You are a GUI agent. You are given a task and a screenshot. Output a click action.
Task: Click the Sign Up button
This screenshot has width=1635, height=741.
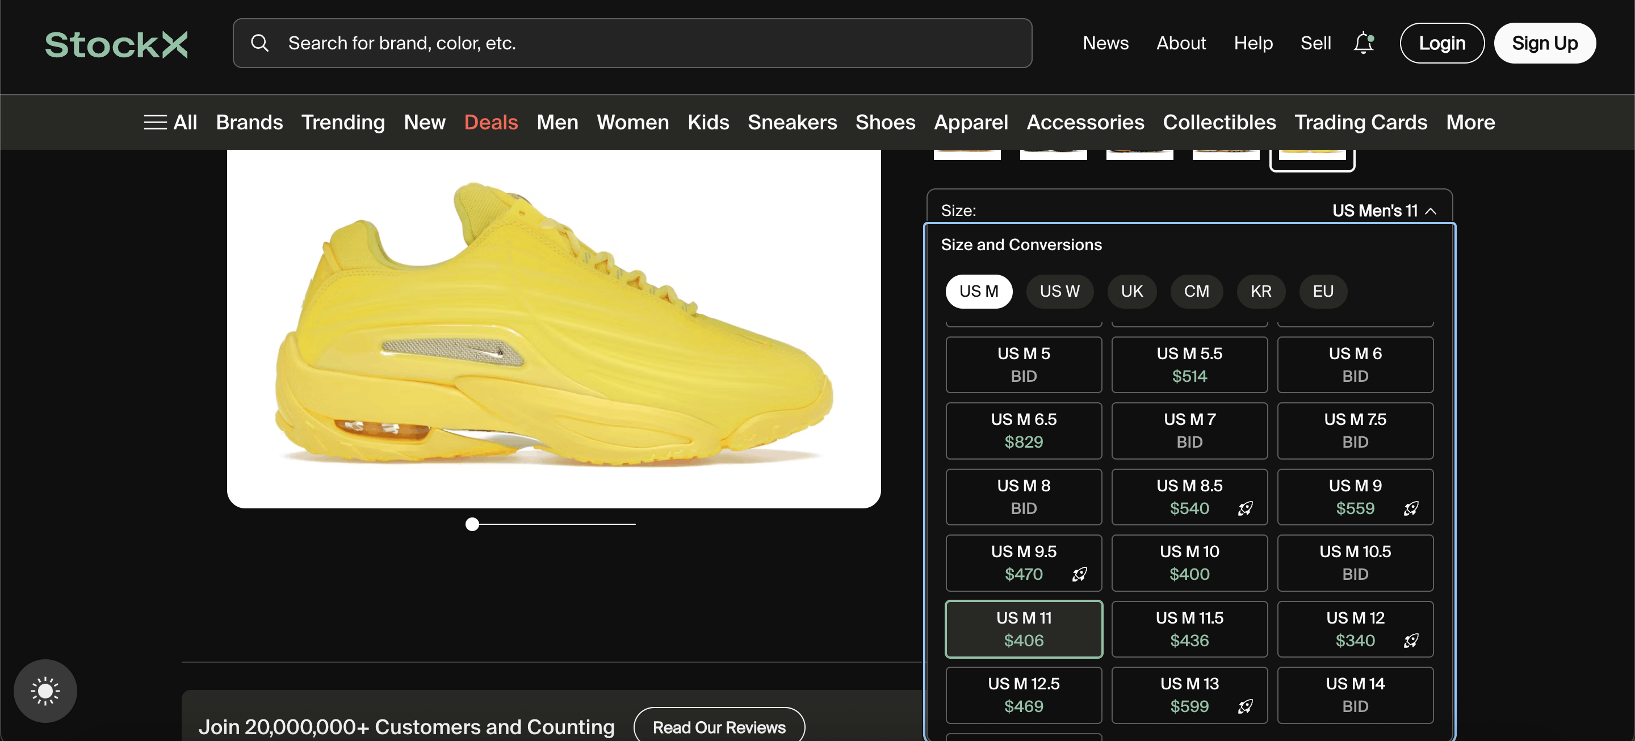pos(1545,43)
